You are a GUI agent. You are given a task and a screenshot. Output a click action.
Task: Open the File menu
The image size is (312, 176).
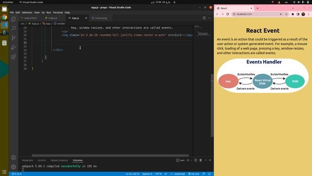click(x=12, y=13)
